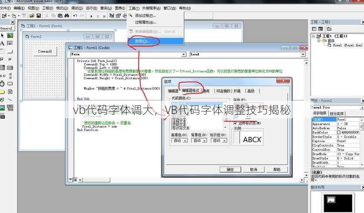Select the Image control tool
The image size is (364, 213).
pos(2,108)
